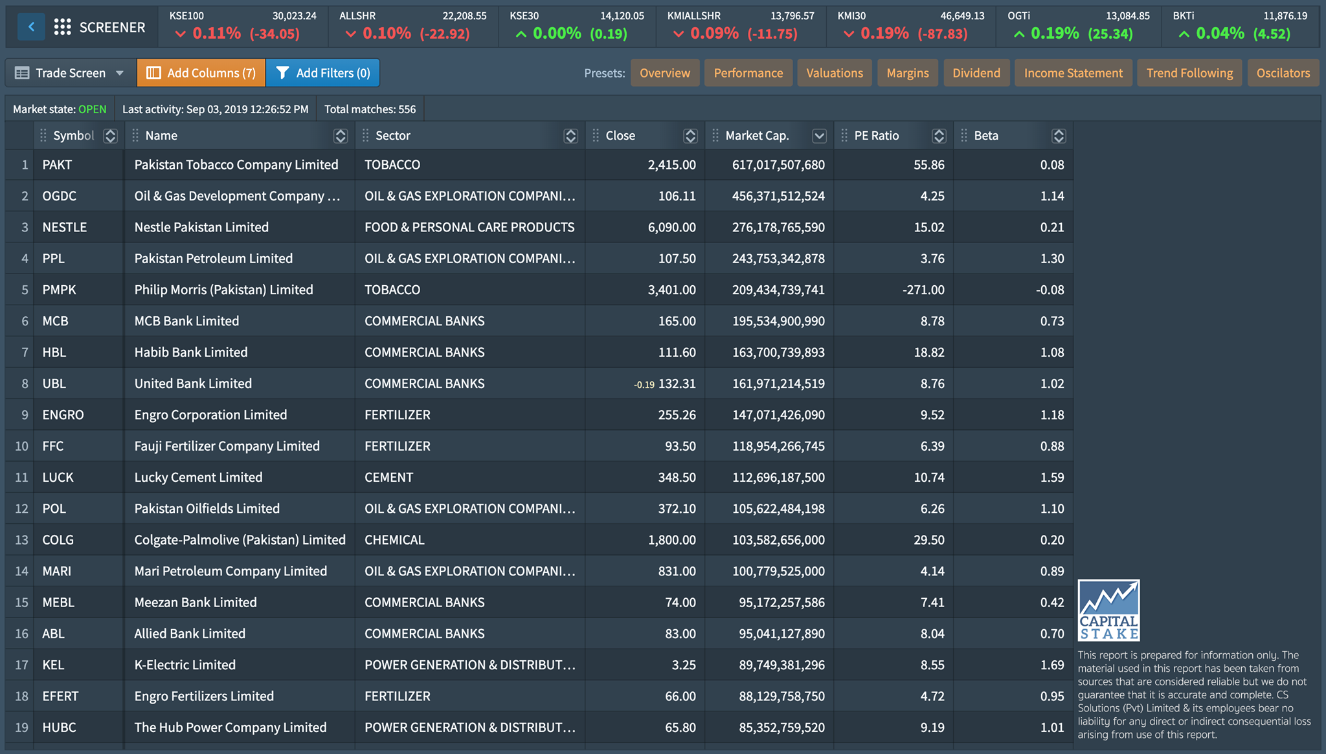
Task: Click the drag handle of Market Cap. column
Action: click(x=715, y=136)
